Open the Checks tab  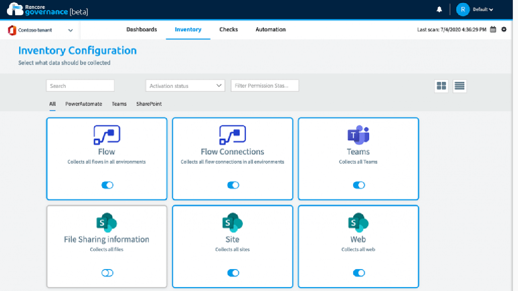[229, 30]
